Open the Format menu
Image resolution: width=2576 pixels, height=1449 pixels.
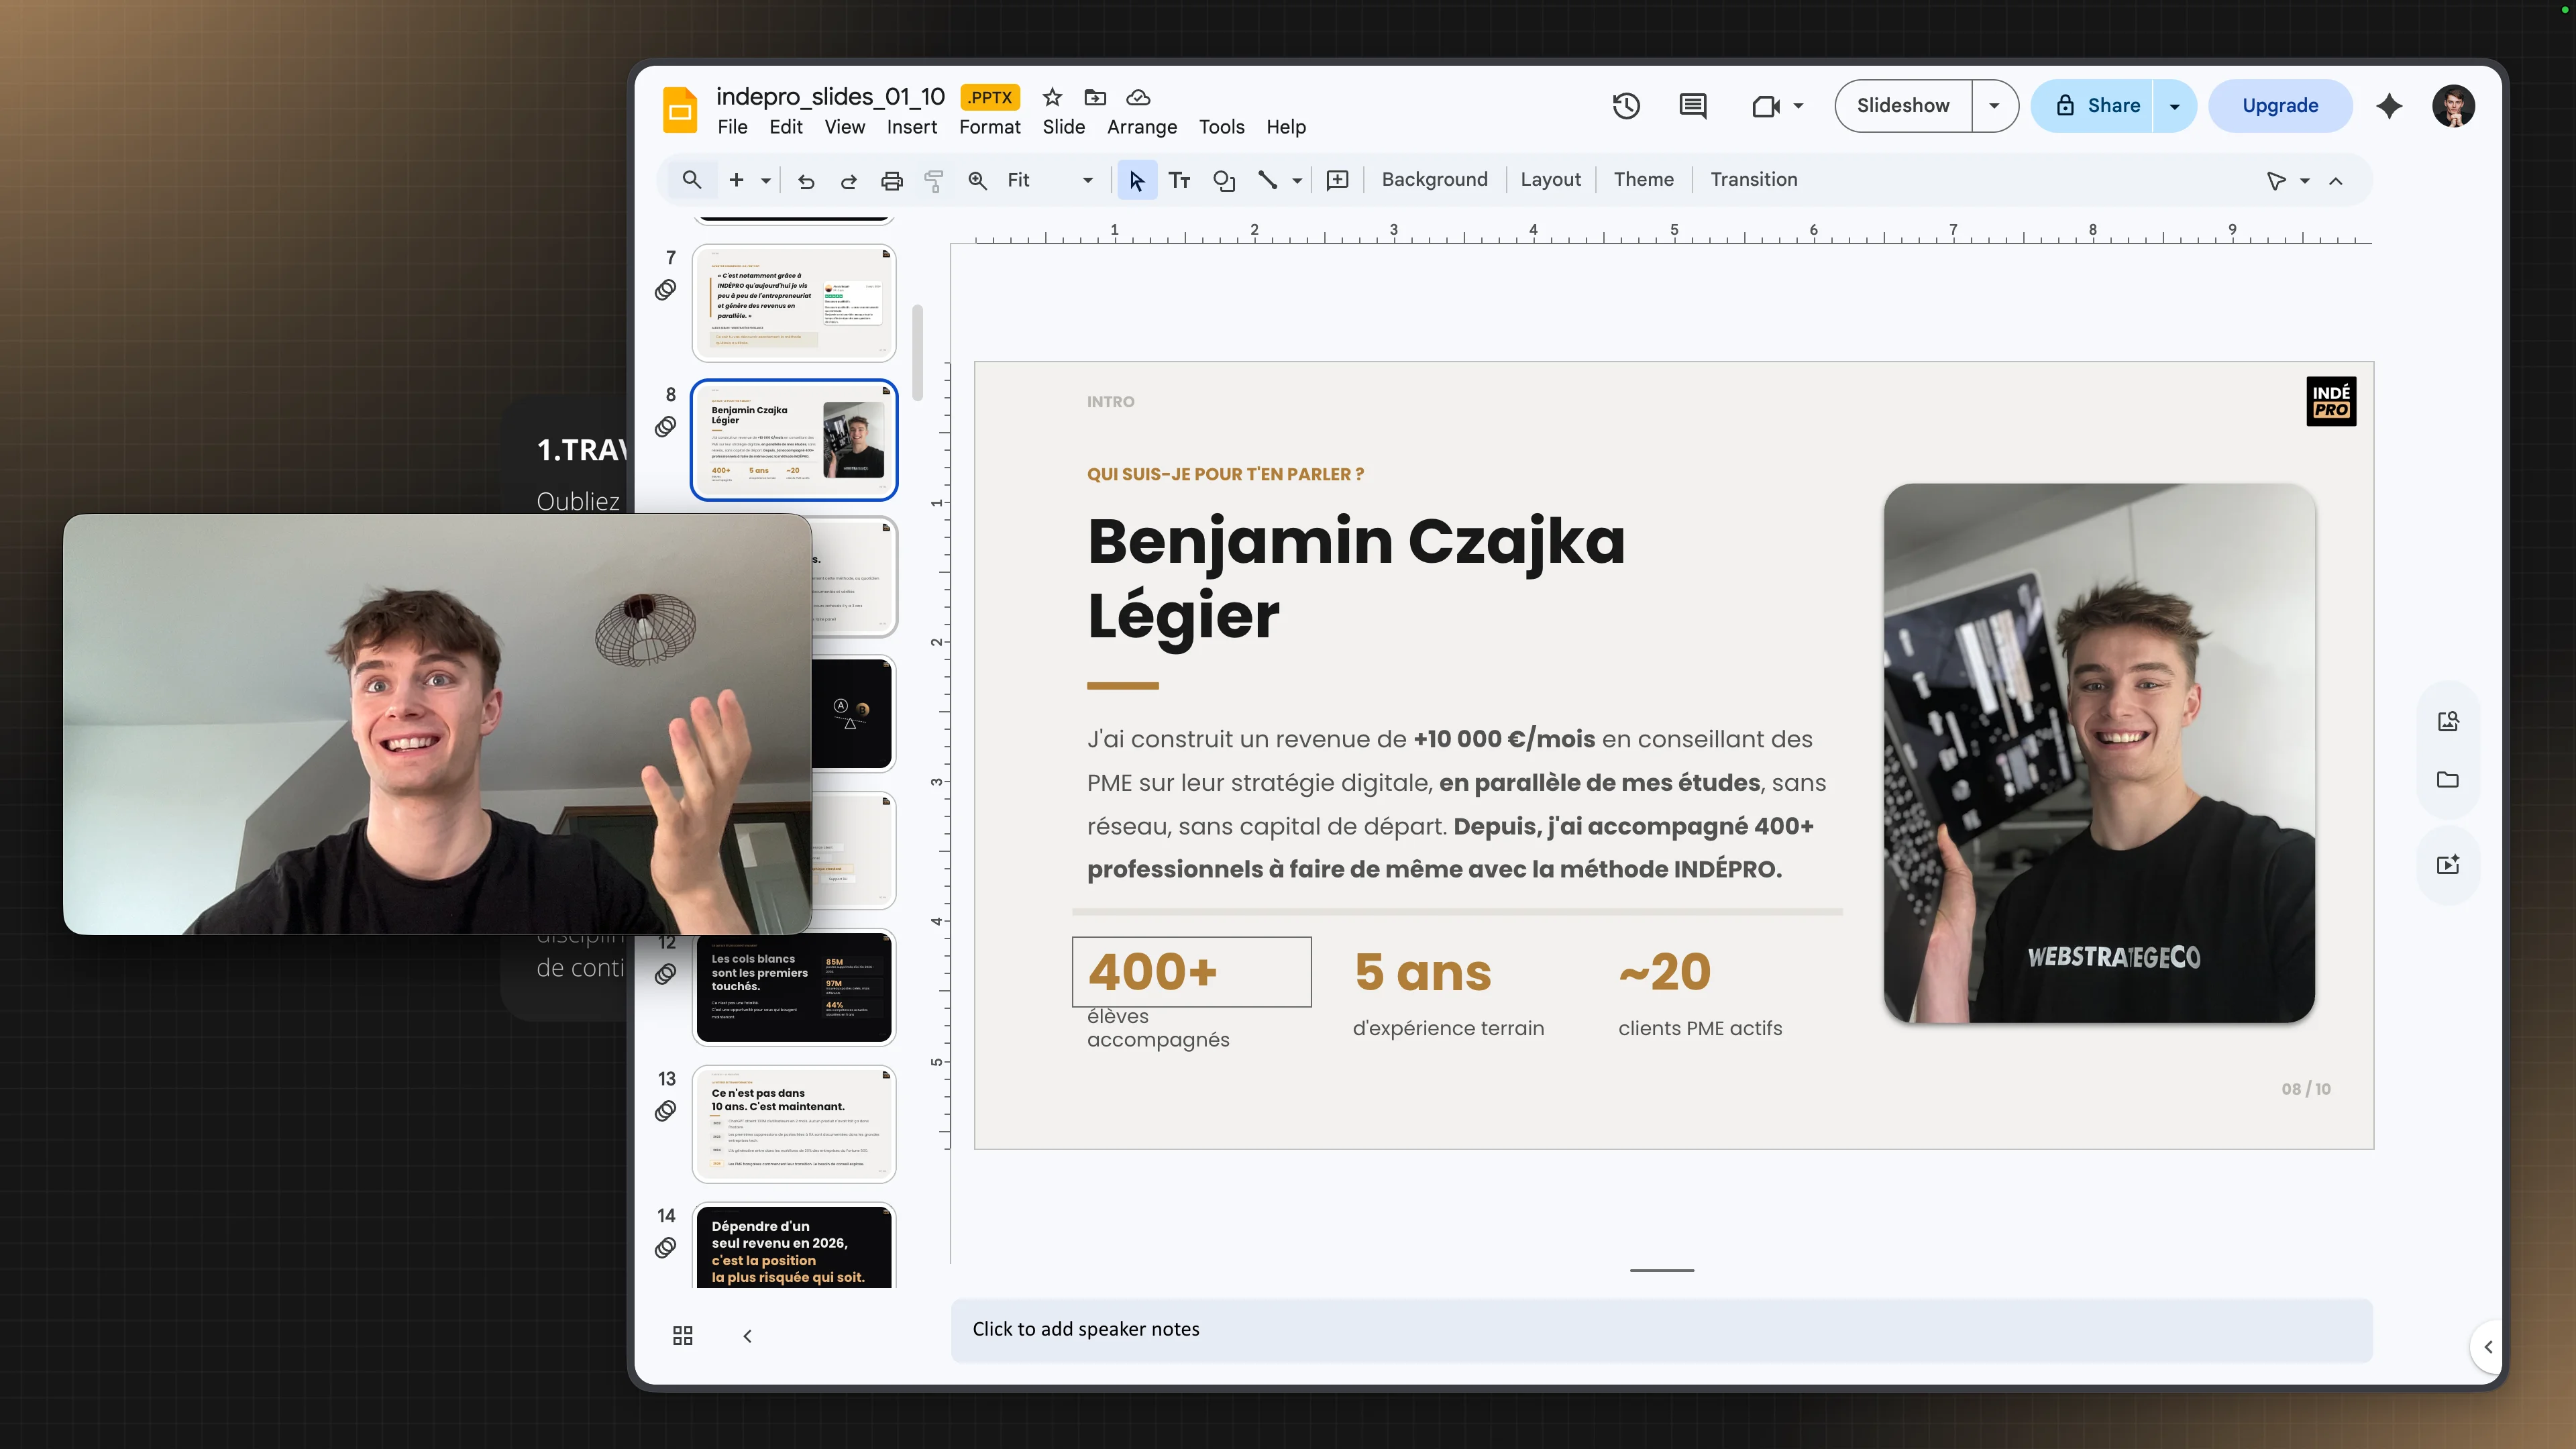point(990,127)
